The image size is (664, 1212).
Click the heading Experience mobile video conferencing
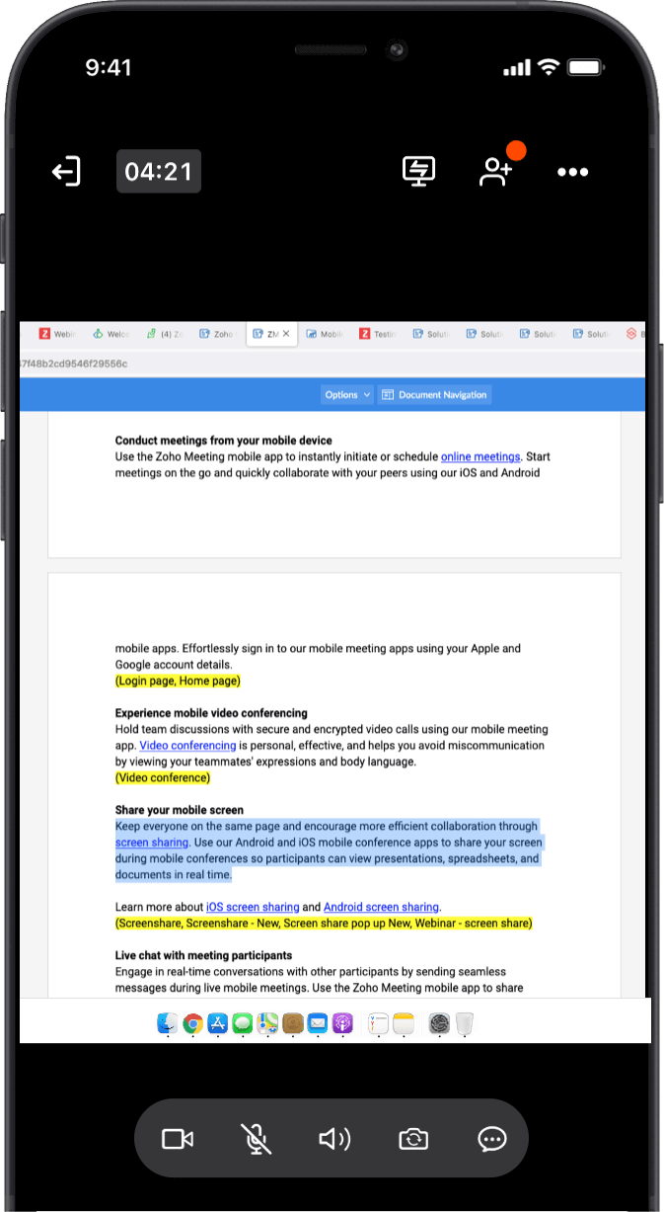pyautogui.click(x=212, y=713)
